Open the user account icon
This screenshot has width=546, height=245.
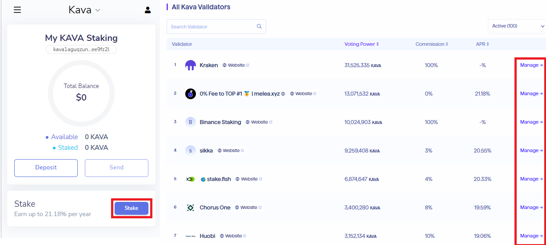coord(148,10)
